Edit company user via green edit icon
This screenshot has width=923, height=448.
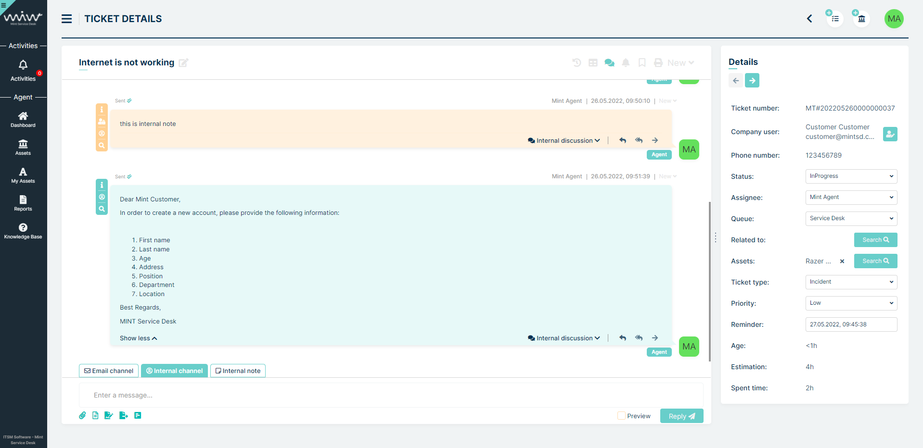(x=890, y=134)
